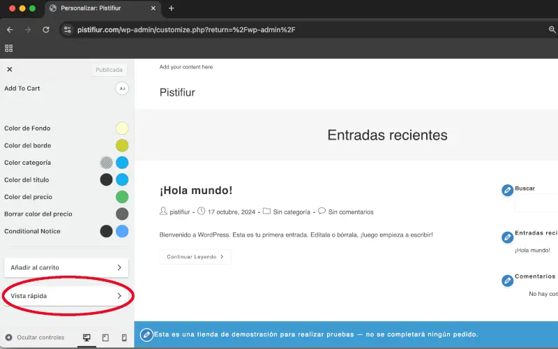Open site information icon in address bar
Screen dimensions: 558x349
(67, 29)
